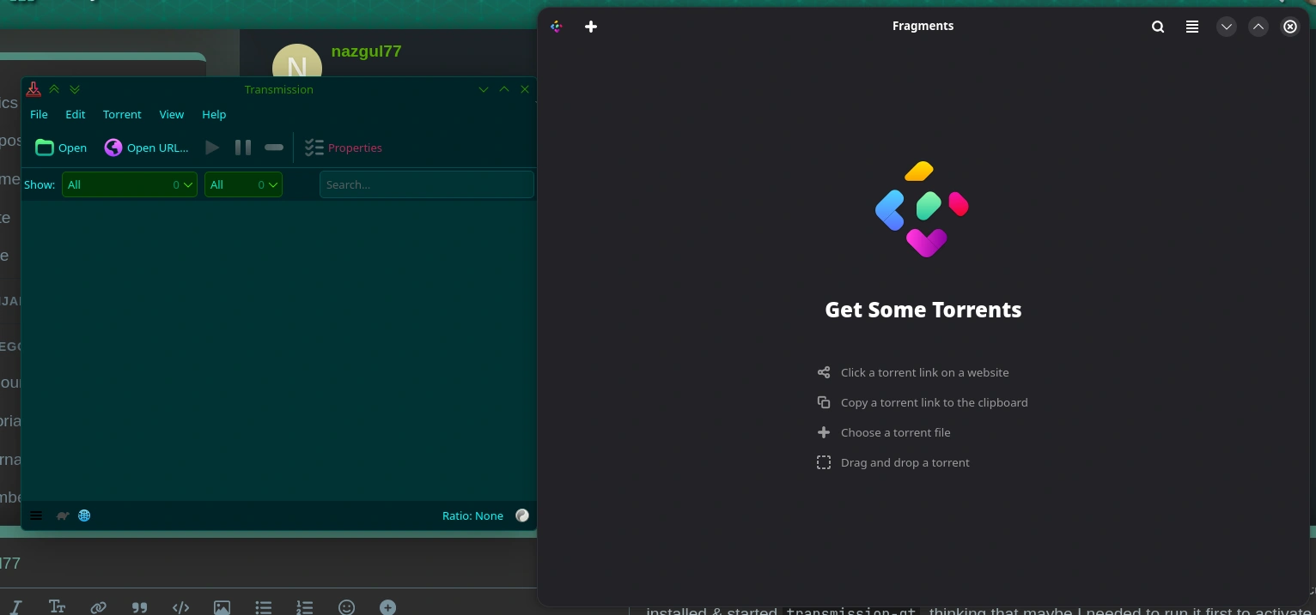The image size is (1316, 615).
Task: Insert a bulleted list in editor
Action: click(x=263, y=607)
